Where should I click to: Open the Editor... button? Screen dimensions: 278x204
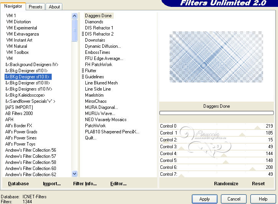click(118, 184)
